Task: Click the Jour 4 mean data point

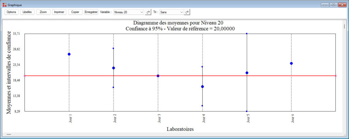Action: [202, 87]
